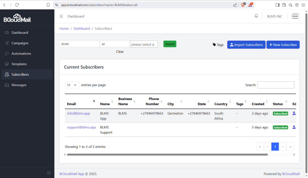Screen dimensions: 308x178
Task: Click the BCloudMail logo
Action: 17,18
